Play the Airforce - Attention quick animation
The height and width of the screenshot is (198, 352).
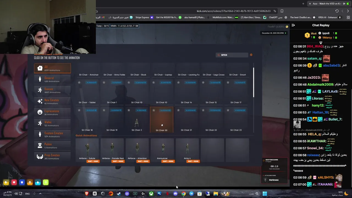coord(137,150)
